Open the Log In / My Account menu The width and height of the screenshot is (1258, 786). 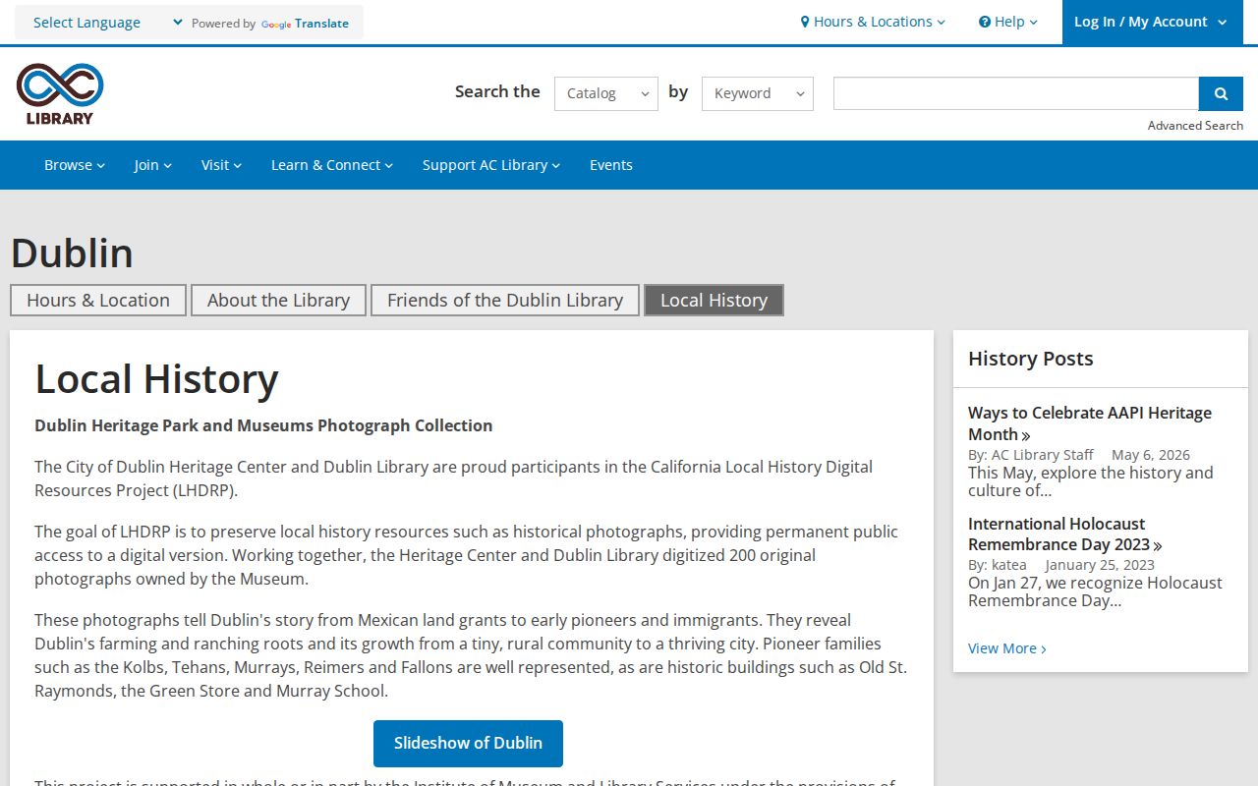click(1151, 22)
